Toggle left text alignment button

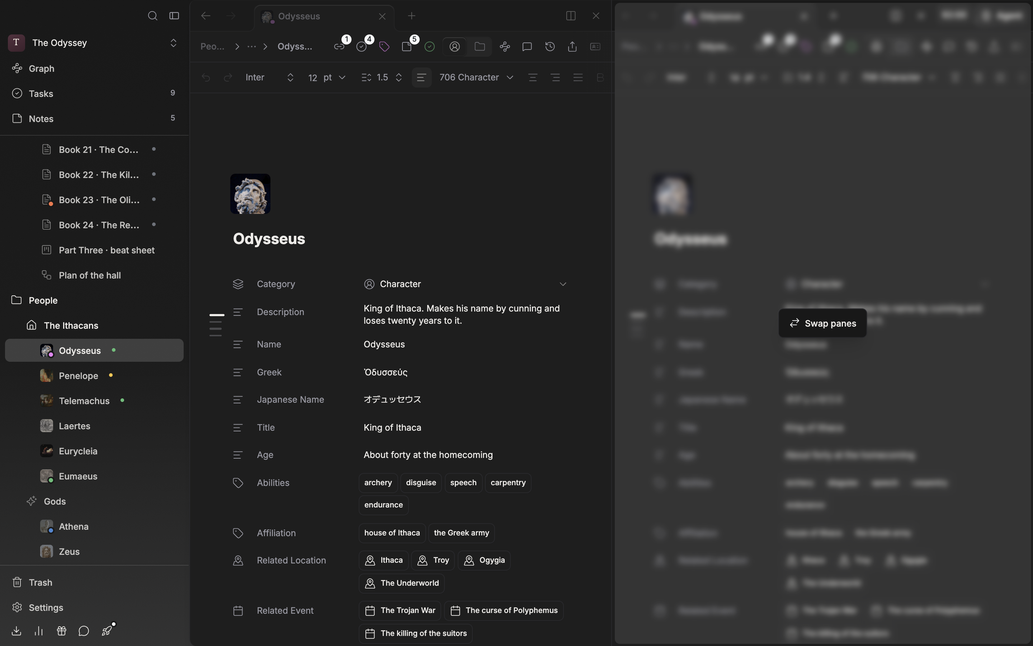pos(421,77)
